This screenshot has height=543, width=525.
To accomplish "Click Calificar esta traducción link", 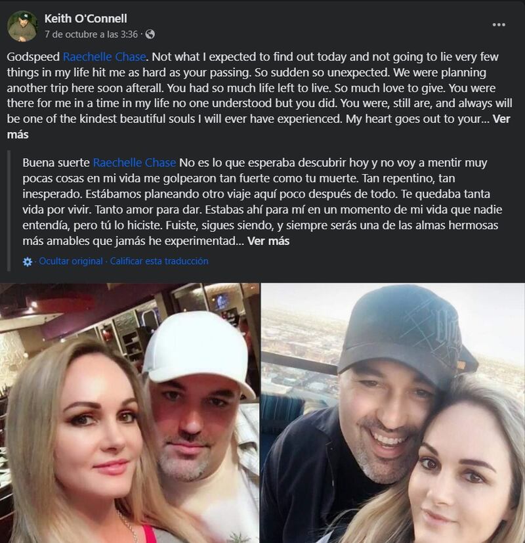I will tap(159, 261).
